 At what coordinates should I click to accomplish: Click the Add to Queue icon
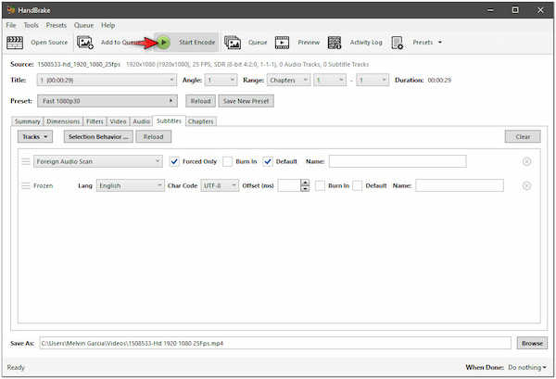[85, 42]
